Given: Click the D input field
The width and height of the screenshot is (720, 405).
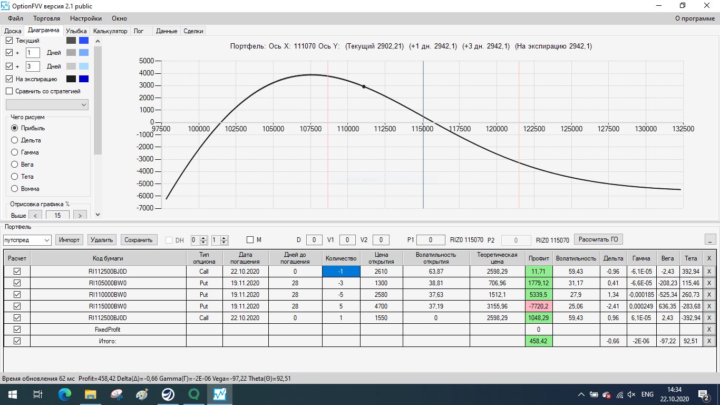Looking at the screenshot, I should coord(314,240).
